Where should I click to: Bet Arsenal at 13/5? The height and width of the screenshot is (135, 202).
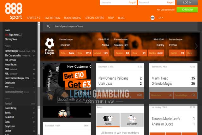click(x=101, y=53)
